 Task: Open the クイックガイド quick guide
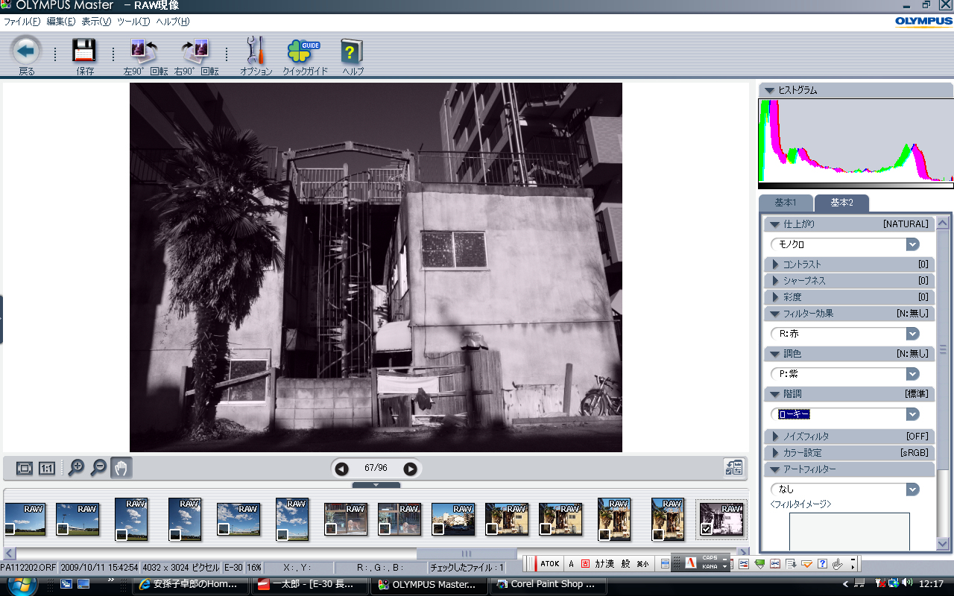click(304, 51)
